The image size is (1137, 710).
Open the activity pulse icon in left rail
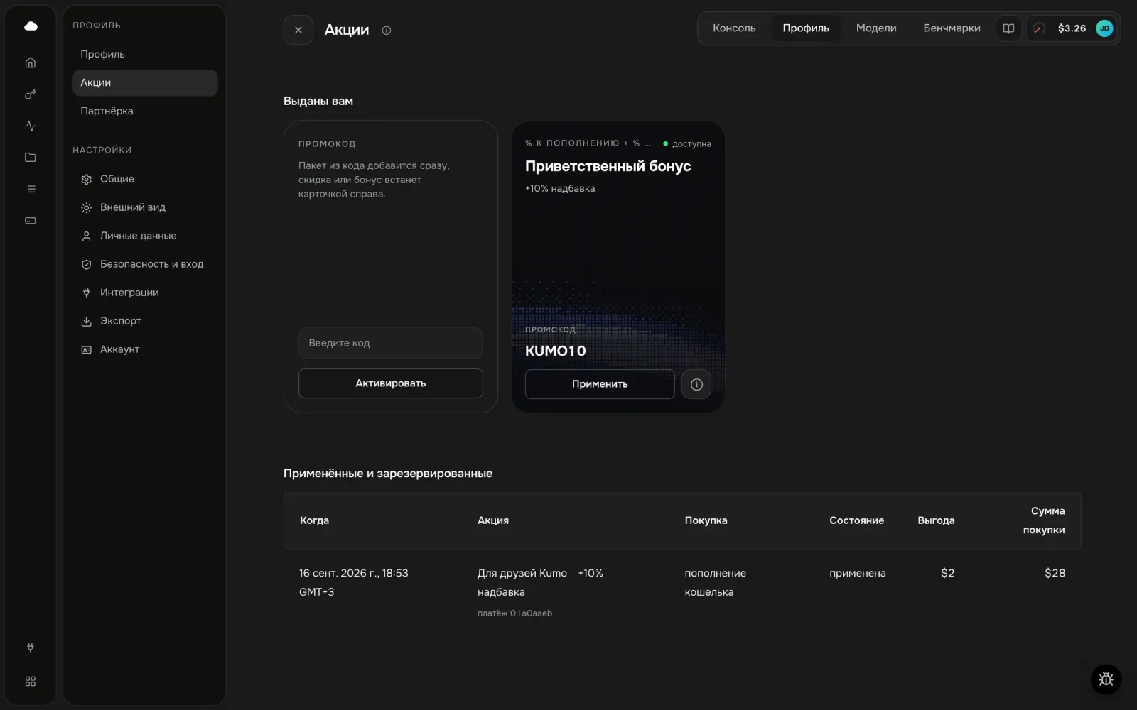[x=31, y=126]
